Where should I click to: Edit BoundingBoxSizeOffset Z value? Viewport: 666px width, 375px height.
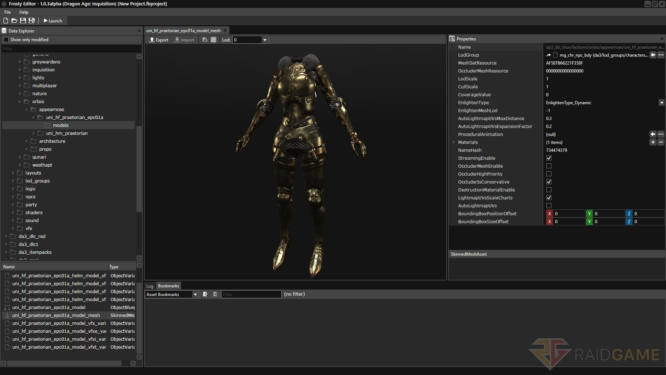point(649,221)
